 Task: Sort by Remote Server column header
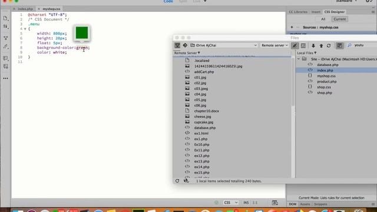click(187, 53)
